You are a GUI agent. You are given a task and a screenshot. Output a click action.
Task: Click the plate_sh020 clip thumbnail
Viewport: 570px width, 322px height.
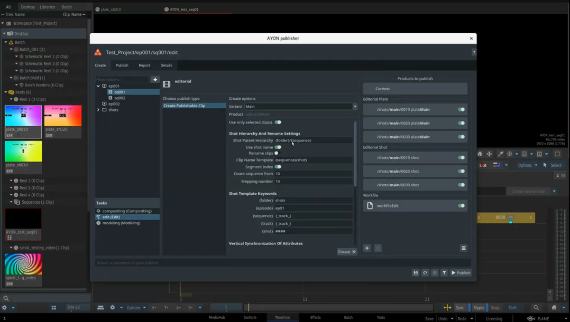(63, 116)
